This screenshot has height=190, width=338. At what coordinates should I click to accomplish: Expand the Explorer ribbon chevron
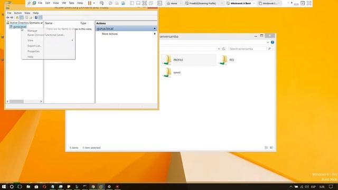tap(268, 42)
